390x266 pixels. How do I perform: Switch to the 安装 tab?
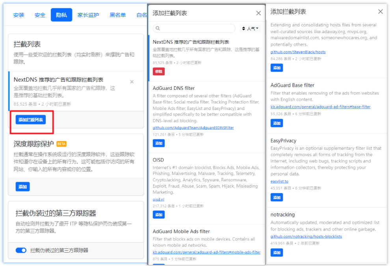coord(19,15)
